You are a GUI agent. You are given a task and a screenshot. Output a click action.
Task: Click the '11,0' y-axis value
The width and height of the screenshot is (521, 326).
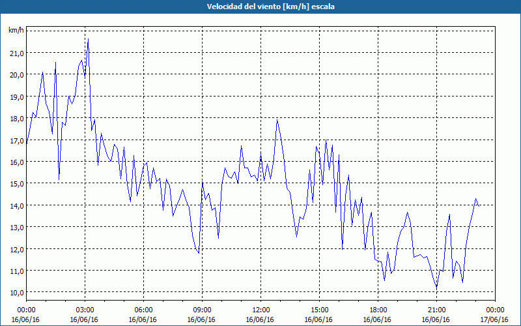click(x=18, y=271)
